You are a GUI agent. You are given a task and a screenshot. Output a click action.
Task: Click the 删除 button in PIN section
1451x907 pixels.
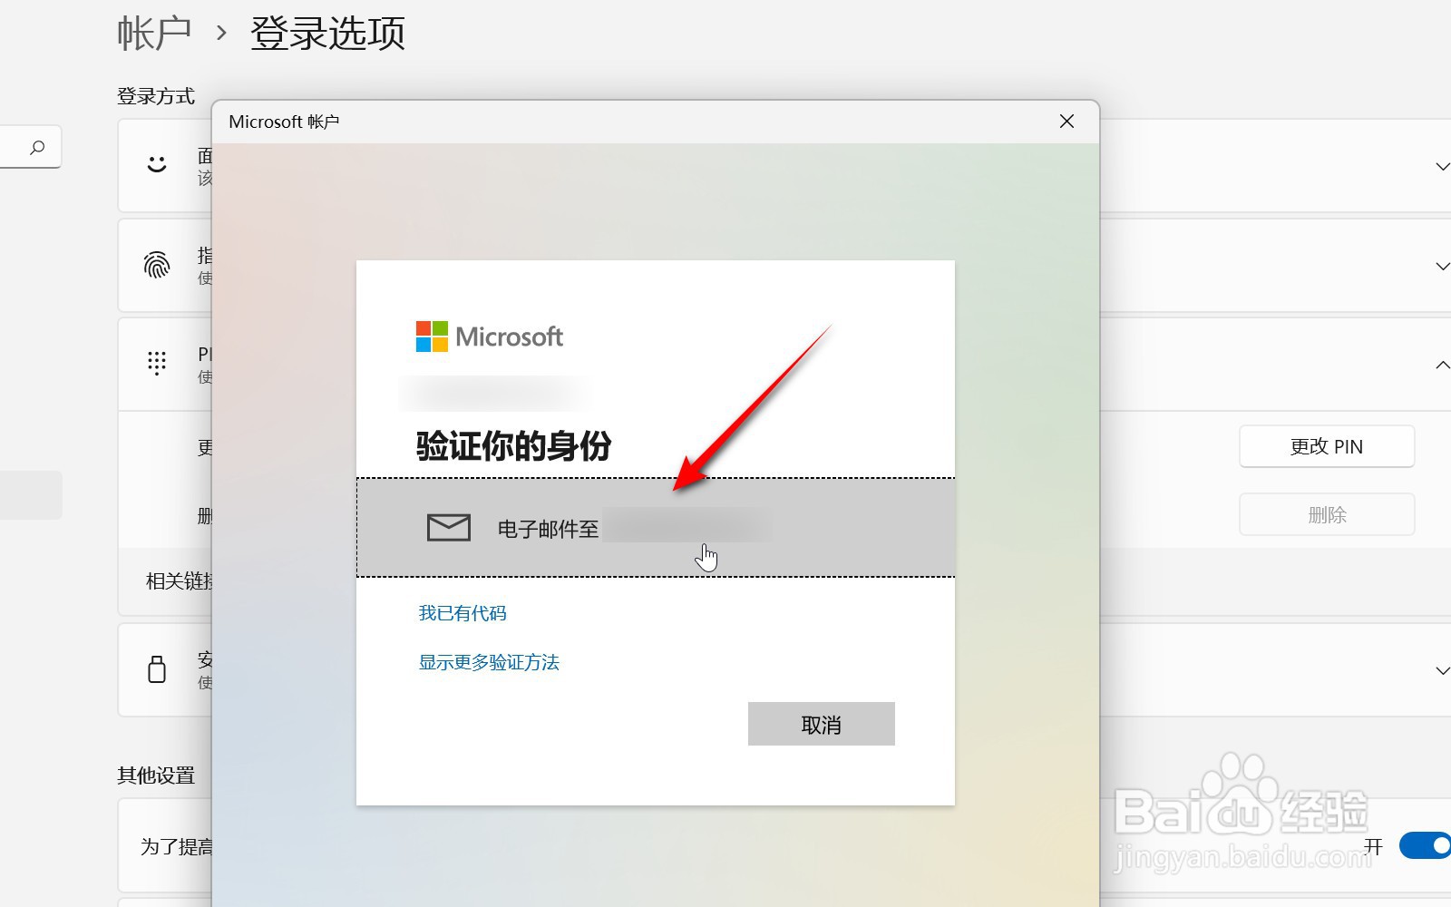1327,514
